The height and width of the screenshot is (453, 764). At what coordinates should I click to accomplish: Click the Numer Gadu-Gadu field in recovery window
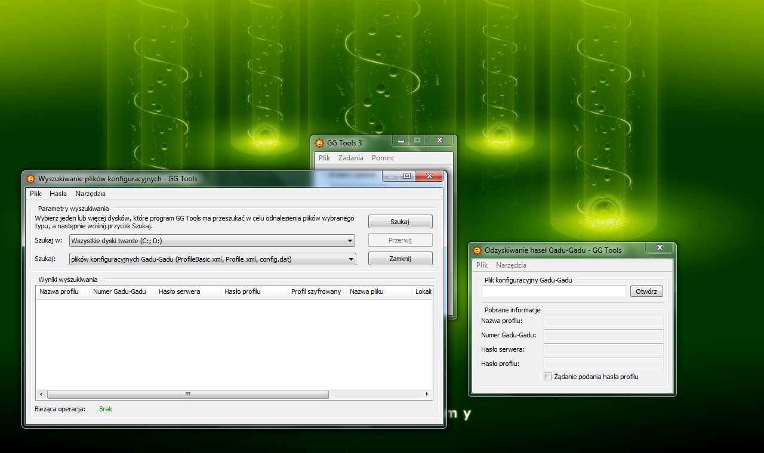pos(603,335)
